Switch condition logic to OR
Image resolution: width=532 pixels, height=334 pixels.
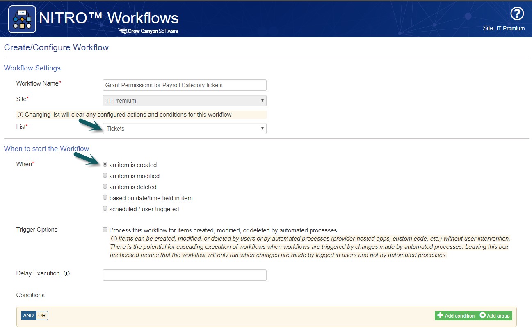(x=42, y=316)
